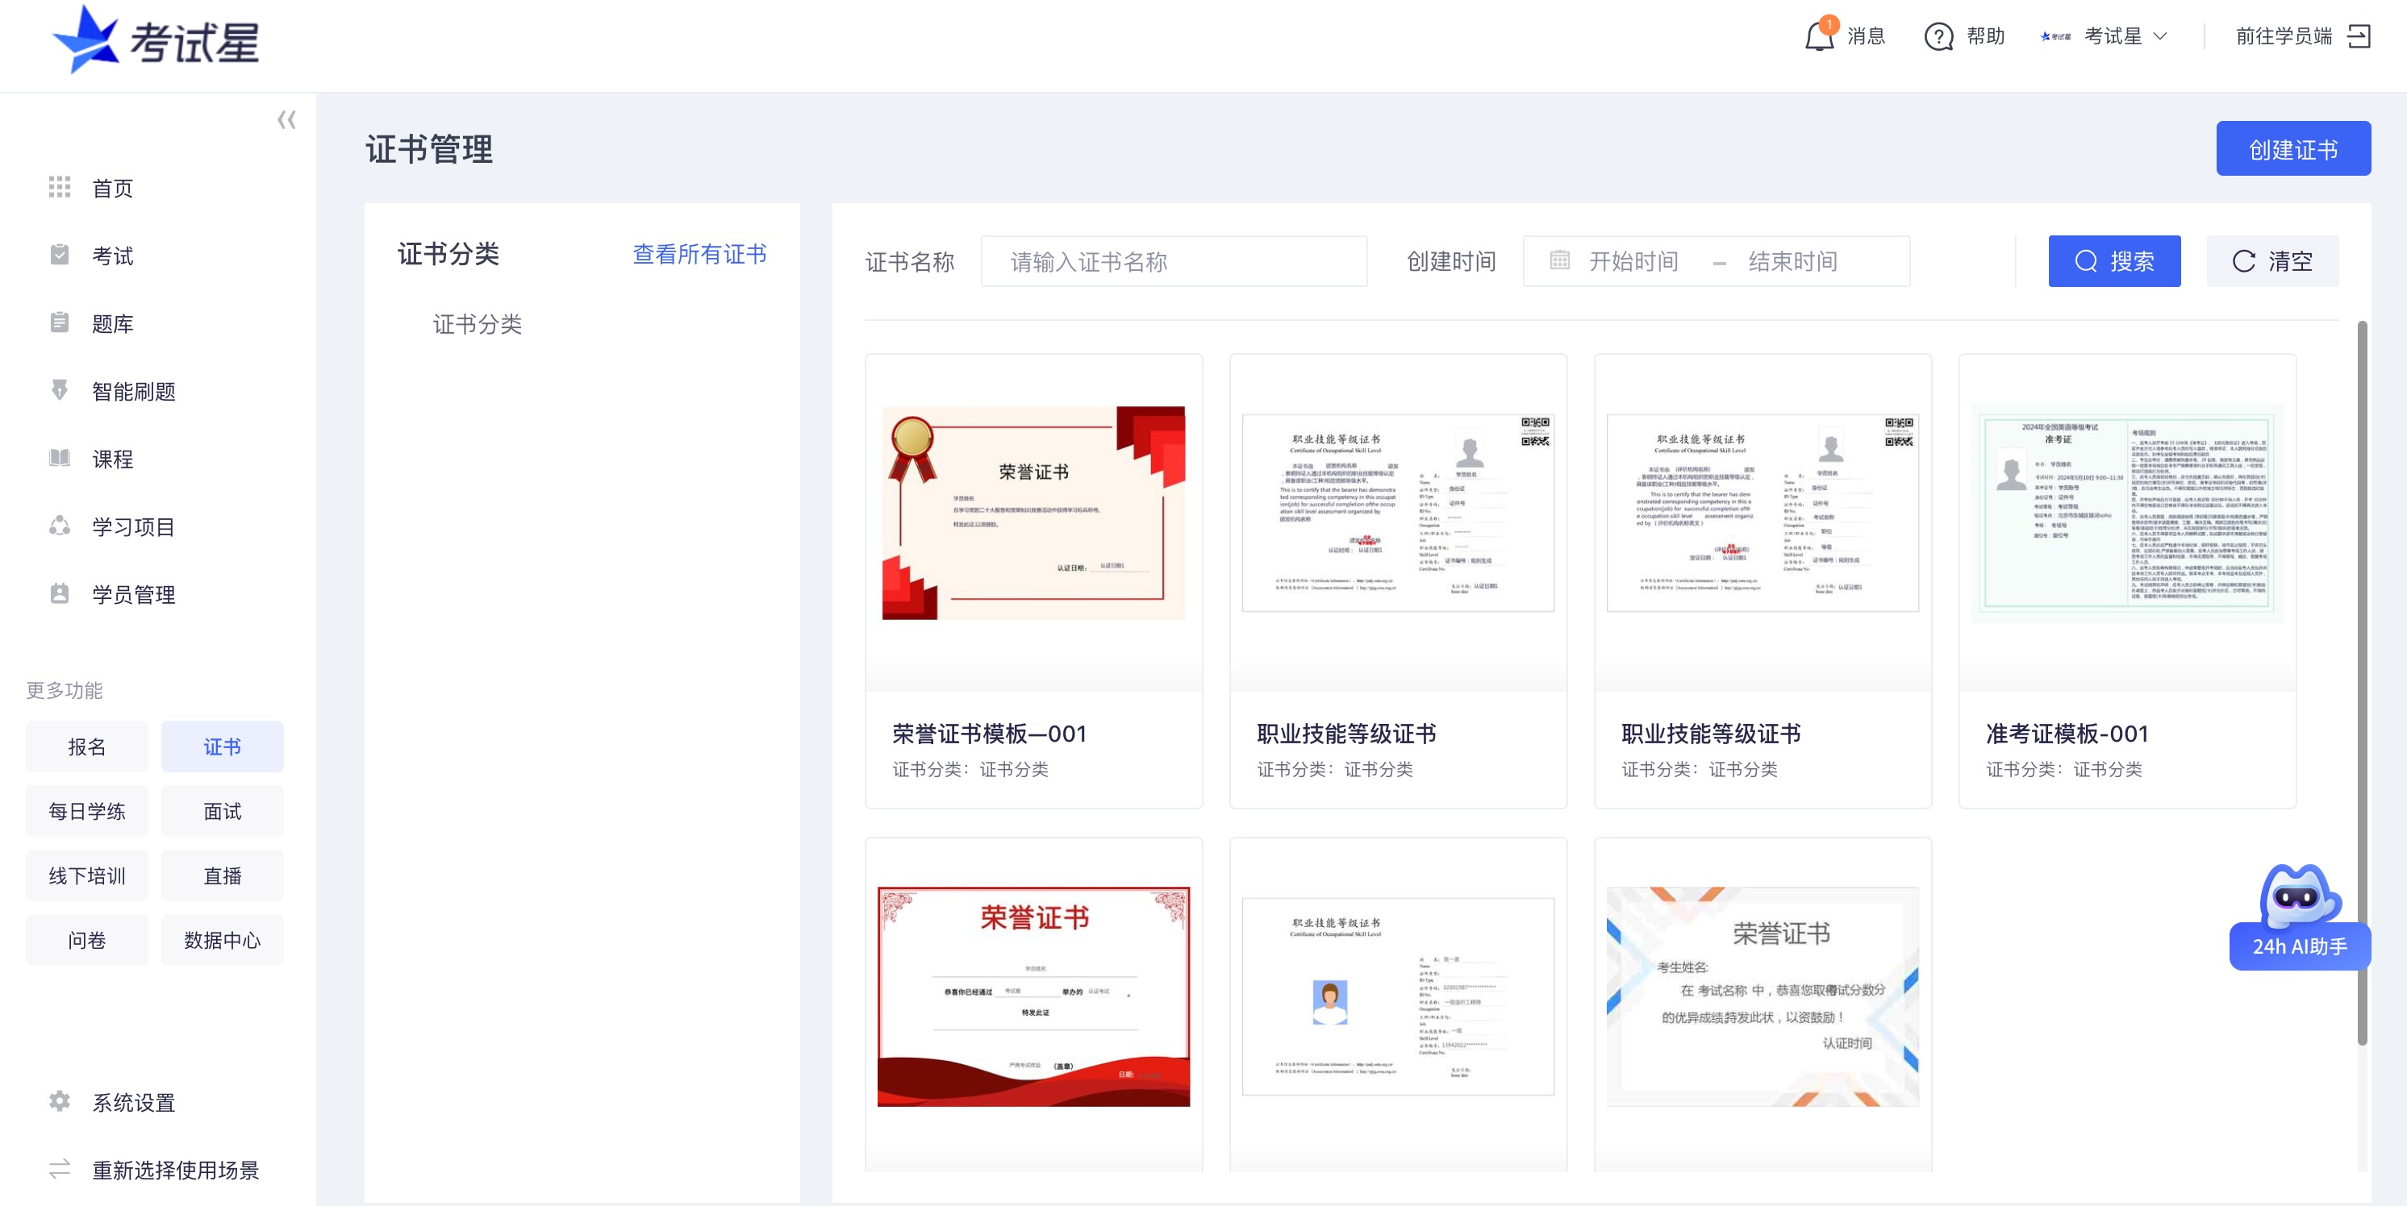
Task: Click the 考试 checkmark icon
Action: [60, 254]
